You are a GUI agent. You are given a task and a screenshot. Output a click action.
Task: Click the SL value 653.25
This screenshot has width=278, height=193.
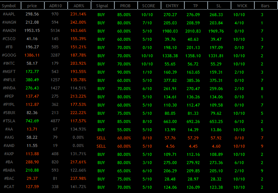pyautogui.click(x=216, y=122)
